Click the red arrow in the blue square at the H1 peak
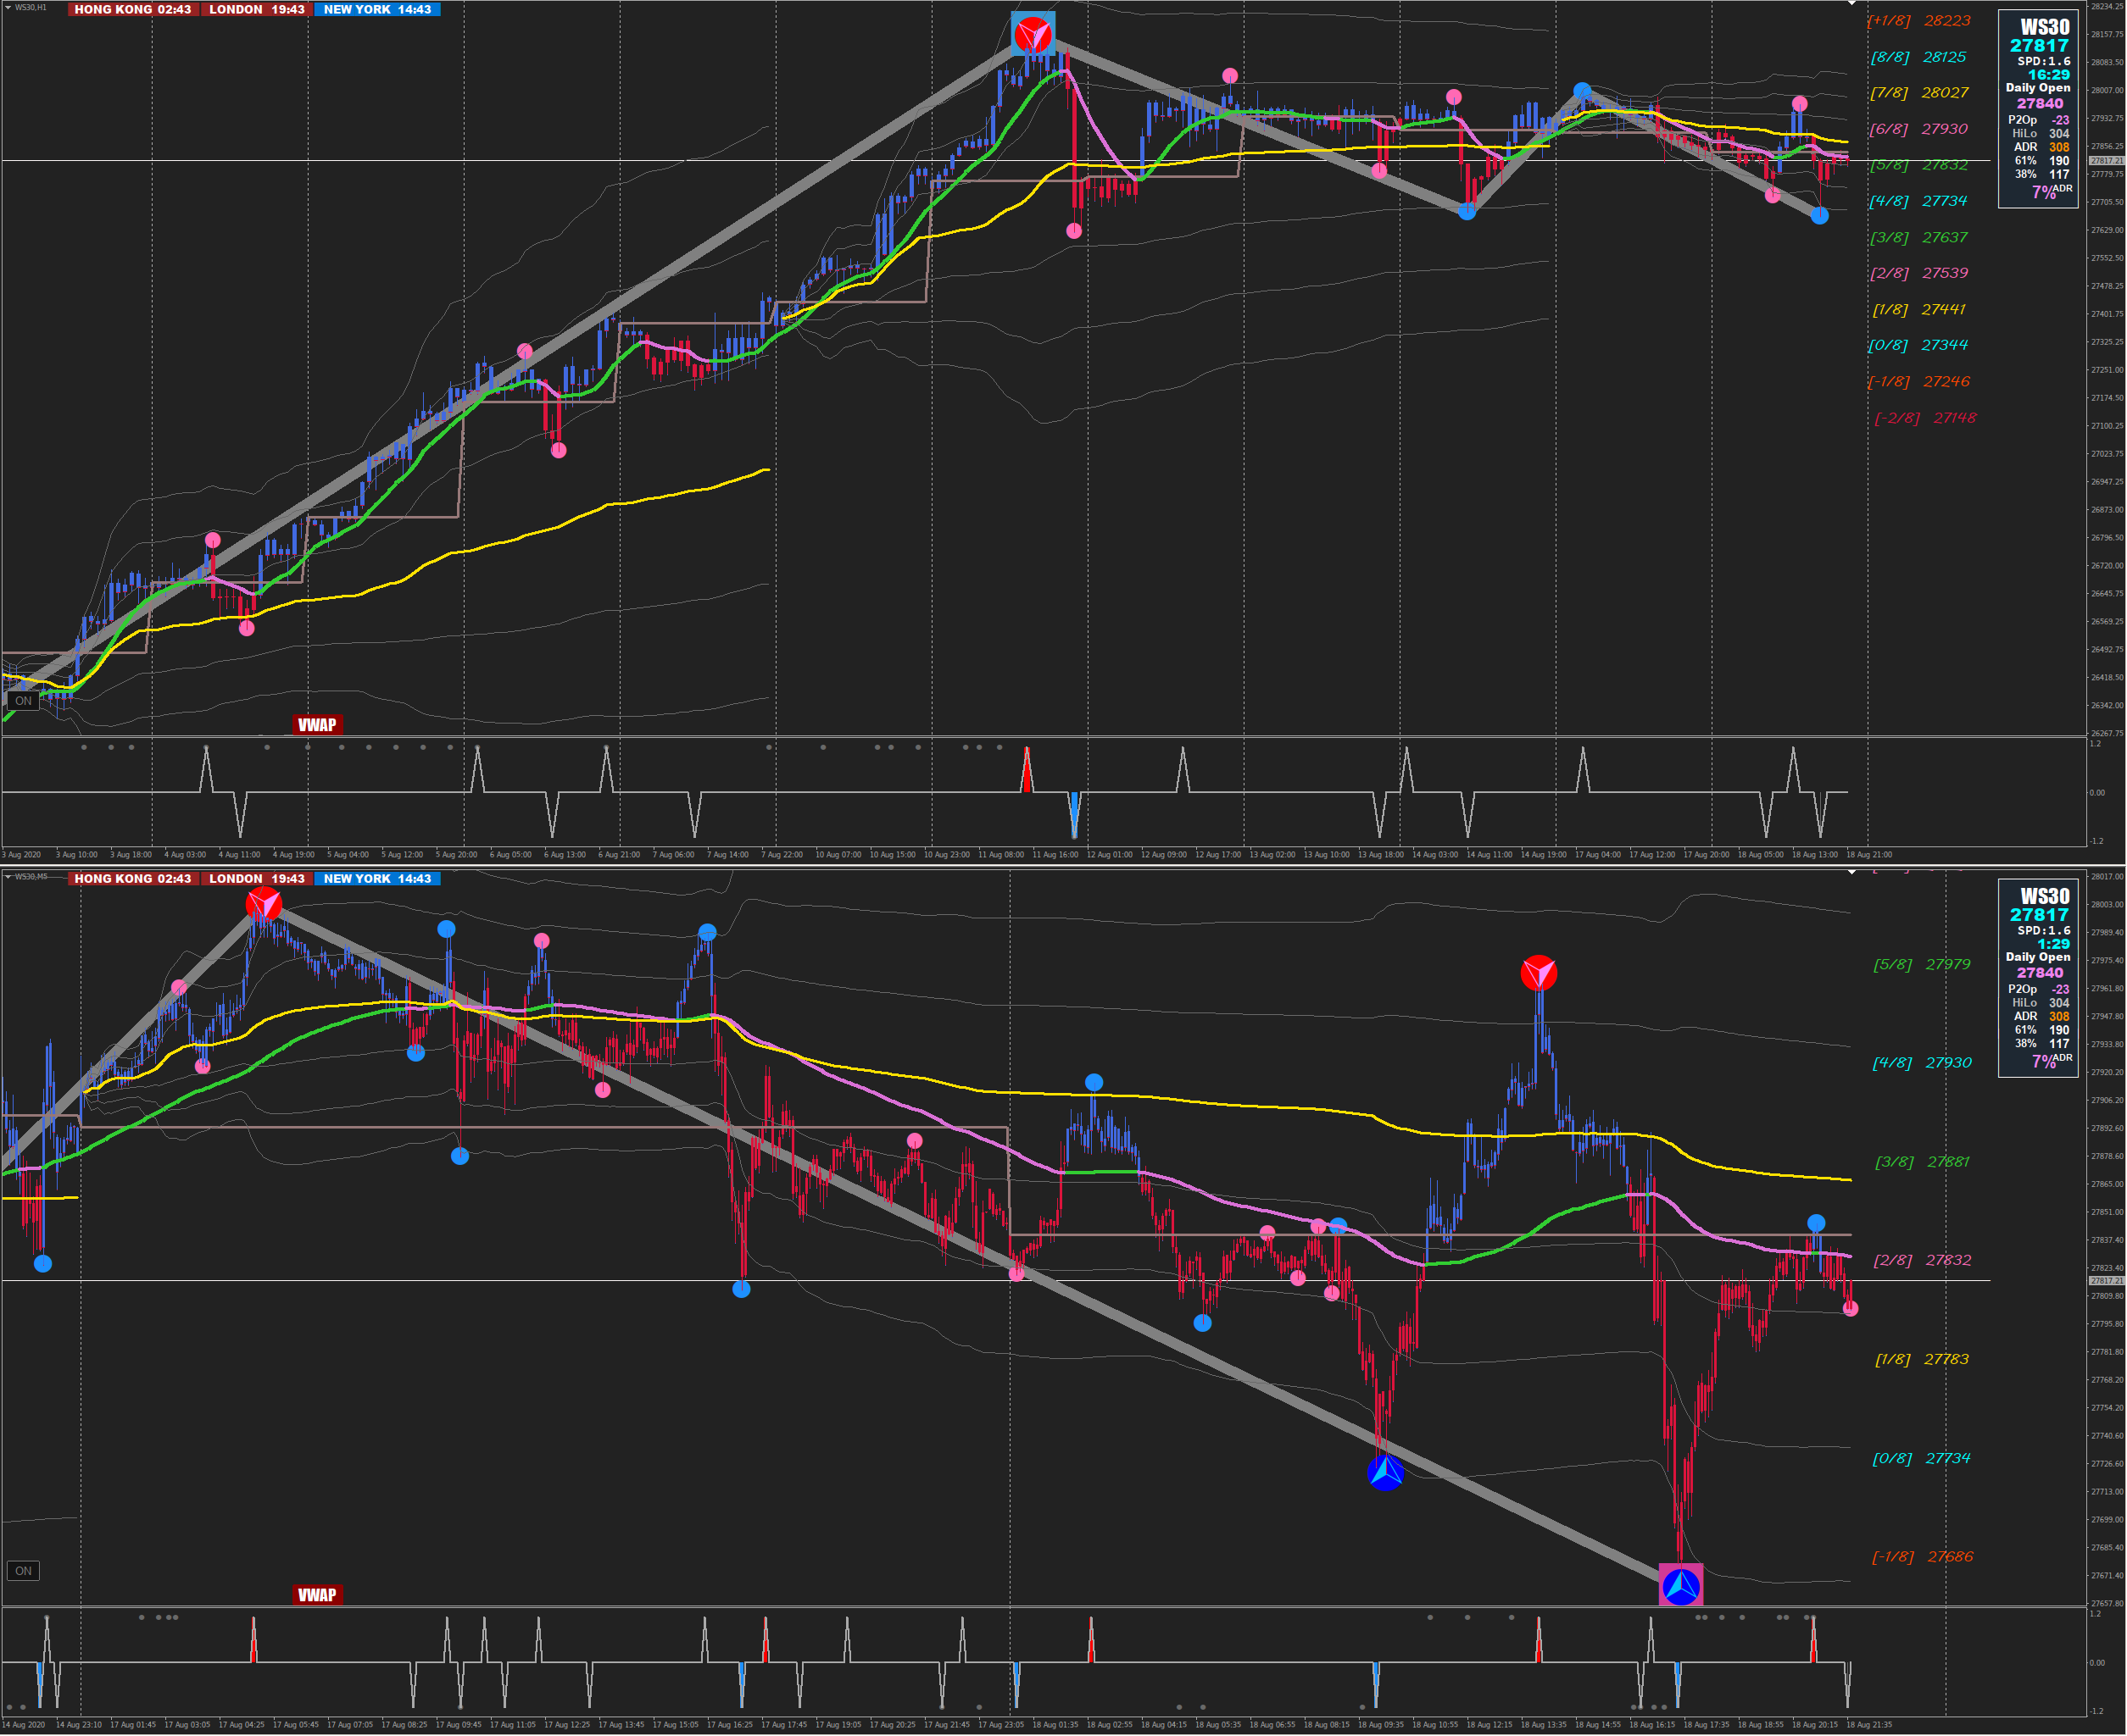Screen dimensions: 2127x1736 (1033, 34)
